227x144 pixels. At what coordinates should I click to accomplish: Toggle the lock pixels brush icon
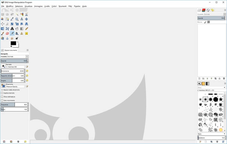click(x=205, y=22)
